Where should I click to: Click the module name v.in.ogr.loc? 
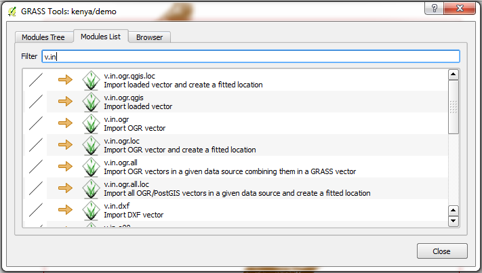pyautogui.click(x=122, y=142)
